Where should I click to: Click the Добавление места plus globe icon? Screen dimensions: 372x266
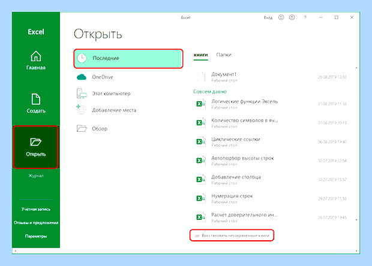coord(81,110)
